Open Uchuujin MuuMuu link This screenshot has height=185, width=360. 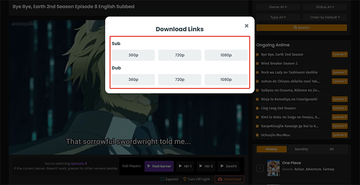point(276,135)
